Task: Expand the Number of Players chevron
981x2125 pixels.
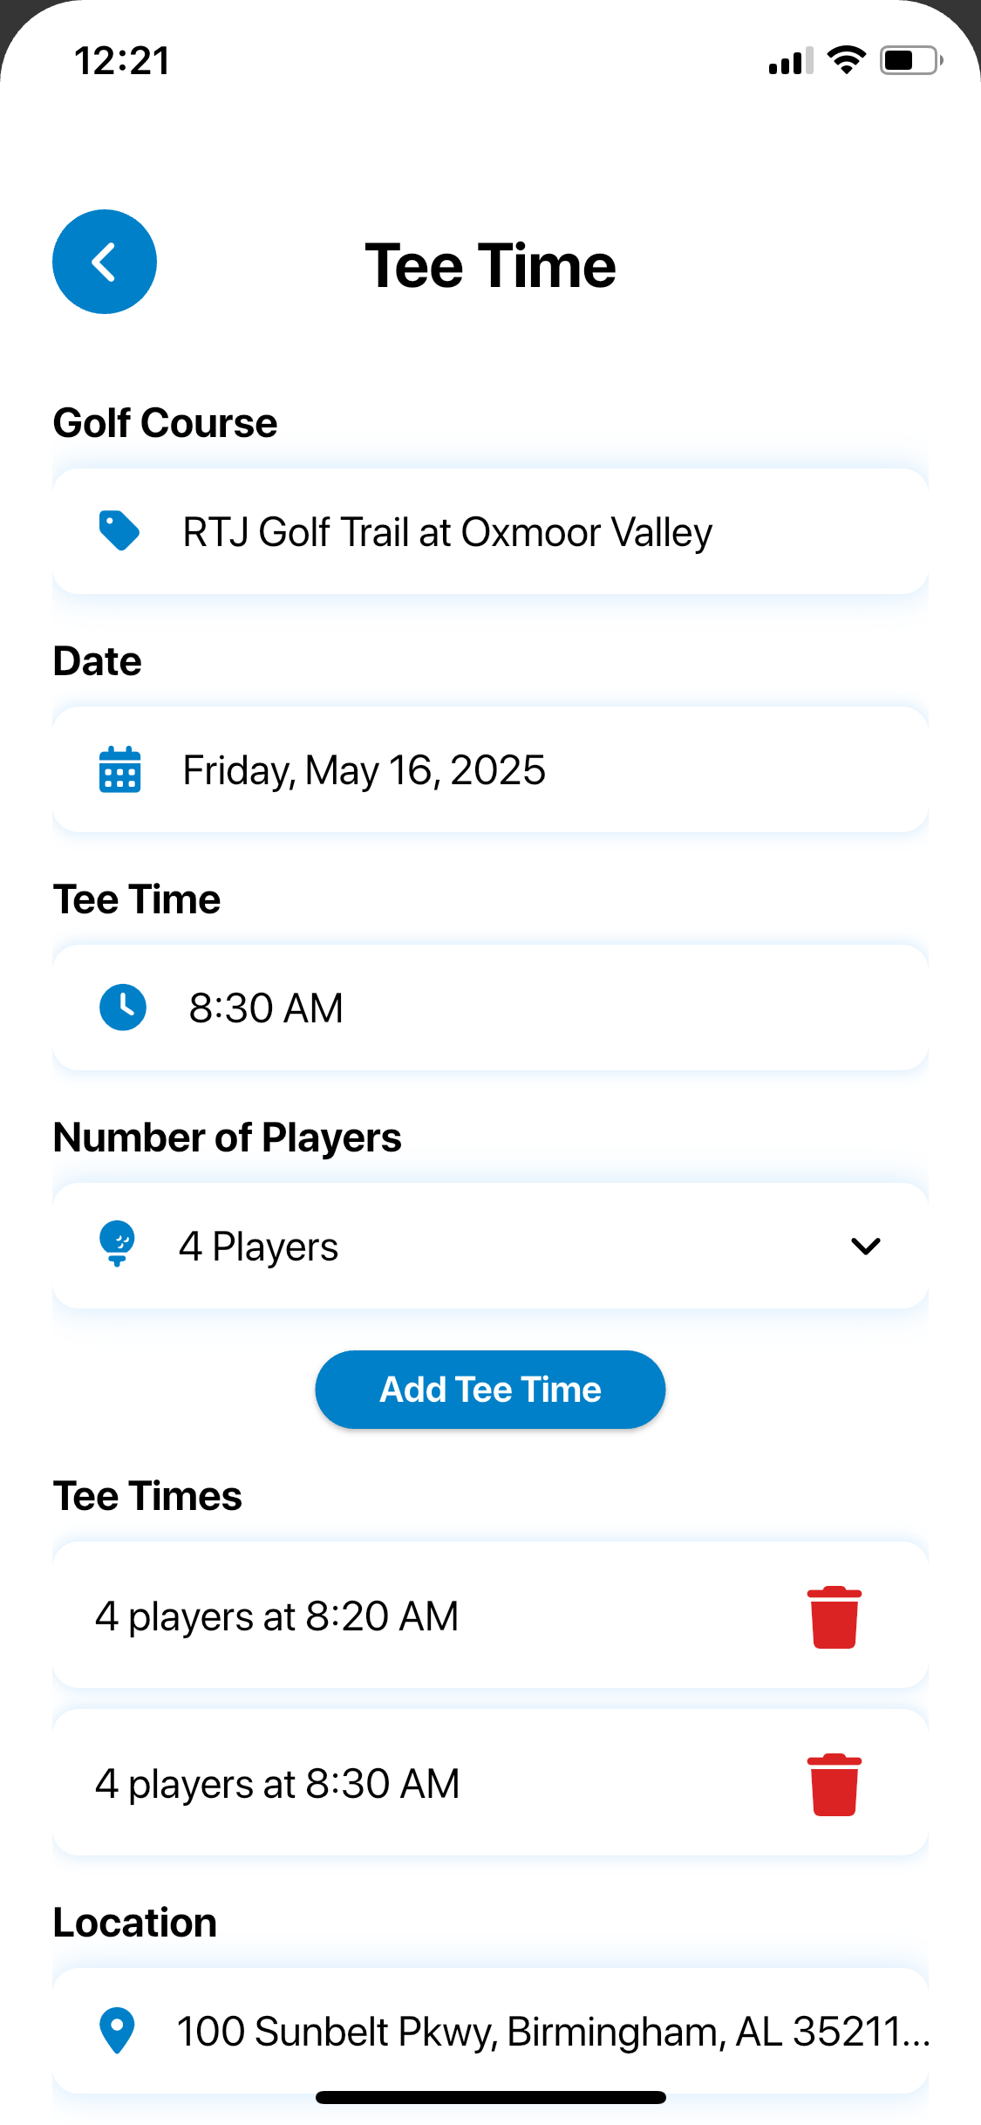Action: coord(866,1246)
